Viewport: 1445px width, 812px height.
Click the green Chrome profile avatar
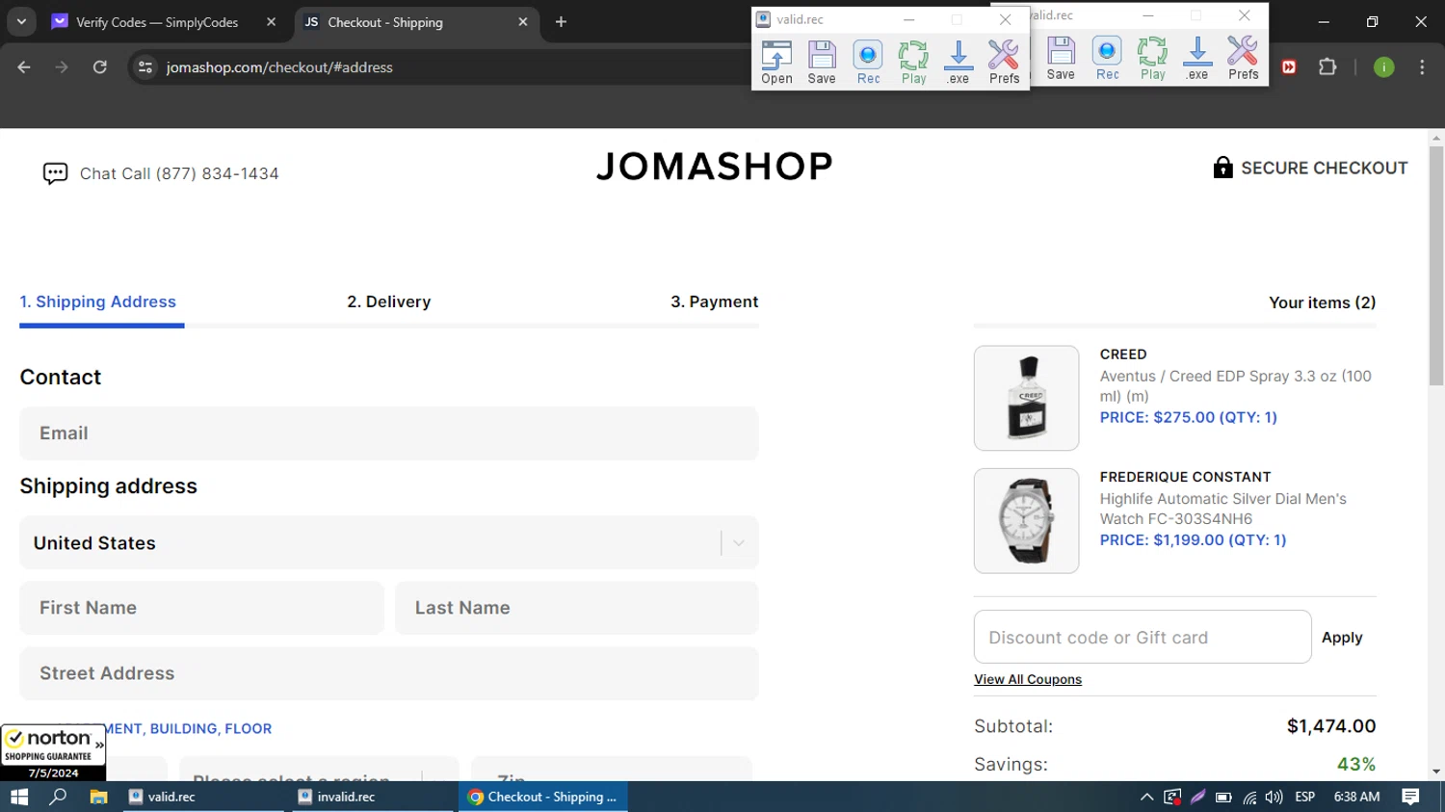[1383, 67]
